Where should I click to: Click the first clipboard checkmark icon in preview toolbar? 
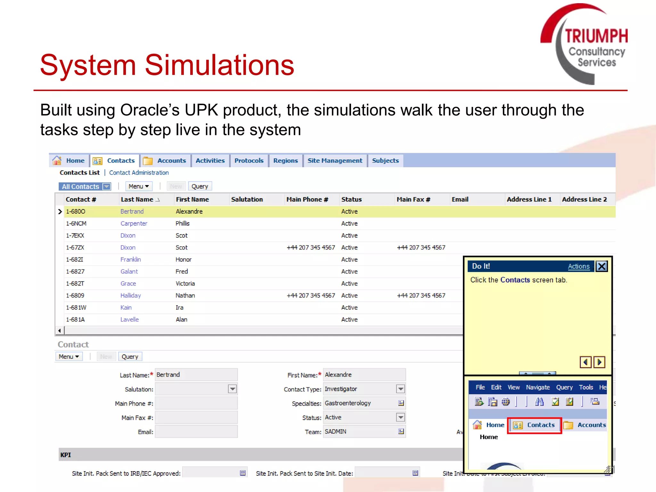(555, 401)
